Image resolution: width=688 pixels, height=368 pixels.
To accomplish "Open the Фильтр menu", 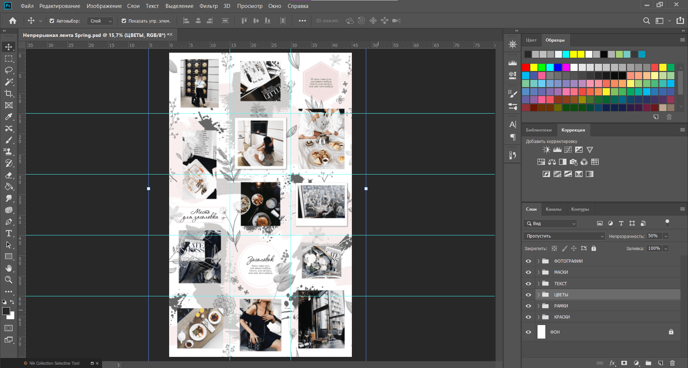I will 209,6.
